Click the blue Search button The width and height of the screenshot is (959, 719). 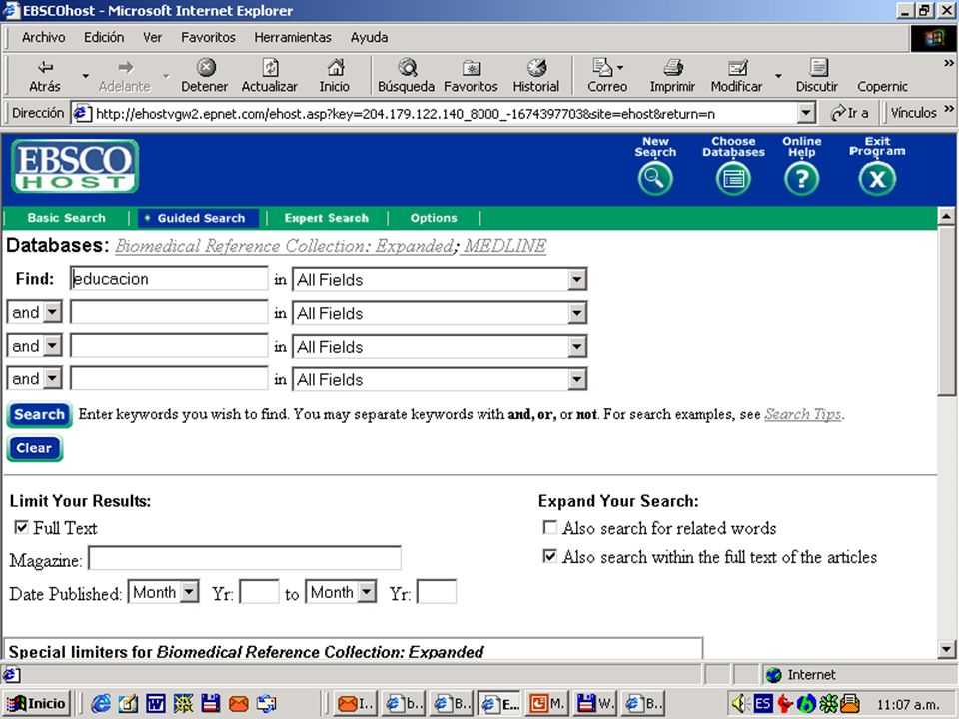[x=39, y=415]
